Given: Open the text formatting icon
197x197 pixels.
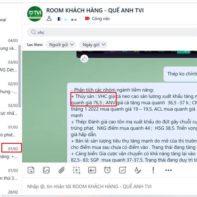Looking at the screenshot, I should (x=138, y=170).
